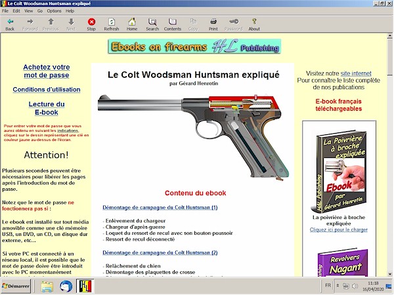Open the Contents toolbar icon
The height and width of the screenshot is (295, 394).
173,24
